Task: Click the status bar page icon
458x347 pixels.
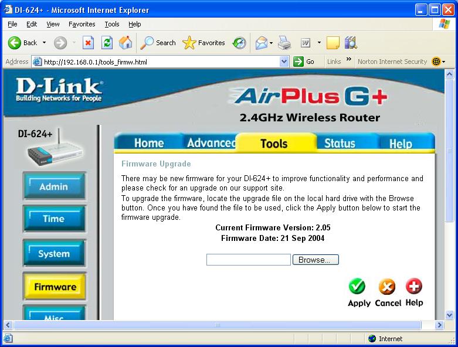Action: coord(8,339)
